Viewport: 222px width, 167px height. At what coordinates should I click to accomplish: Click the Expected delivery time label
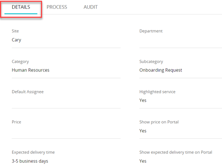pos(33,152)
